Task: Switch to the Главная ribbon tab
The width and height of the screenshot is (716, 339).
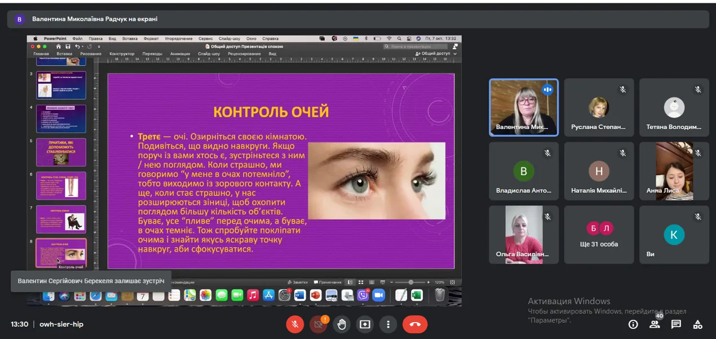Action: (41, 54)
